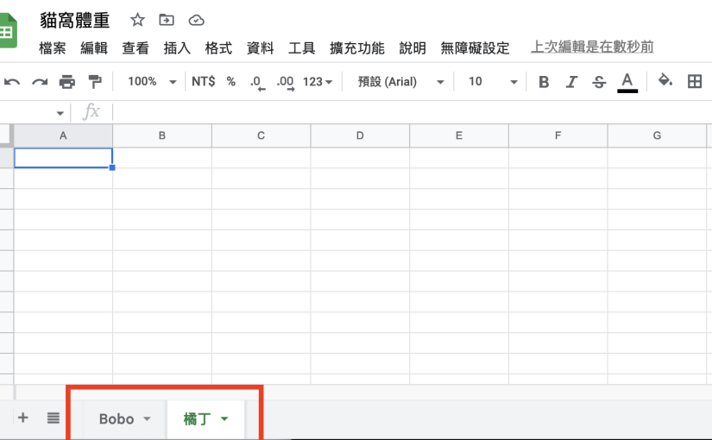Screen dimensions: 712x440
Task: Open the 插入 menu
Action: (x=177, y=48)
